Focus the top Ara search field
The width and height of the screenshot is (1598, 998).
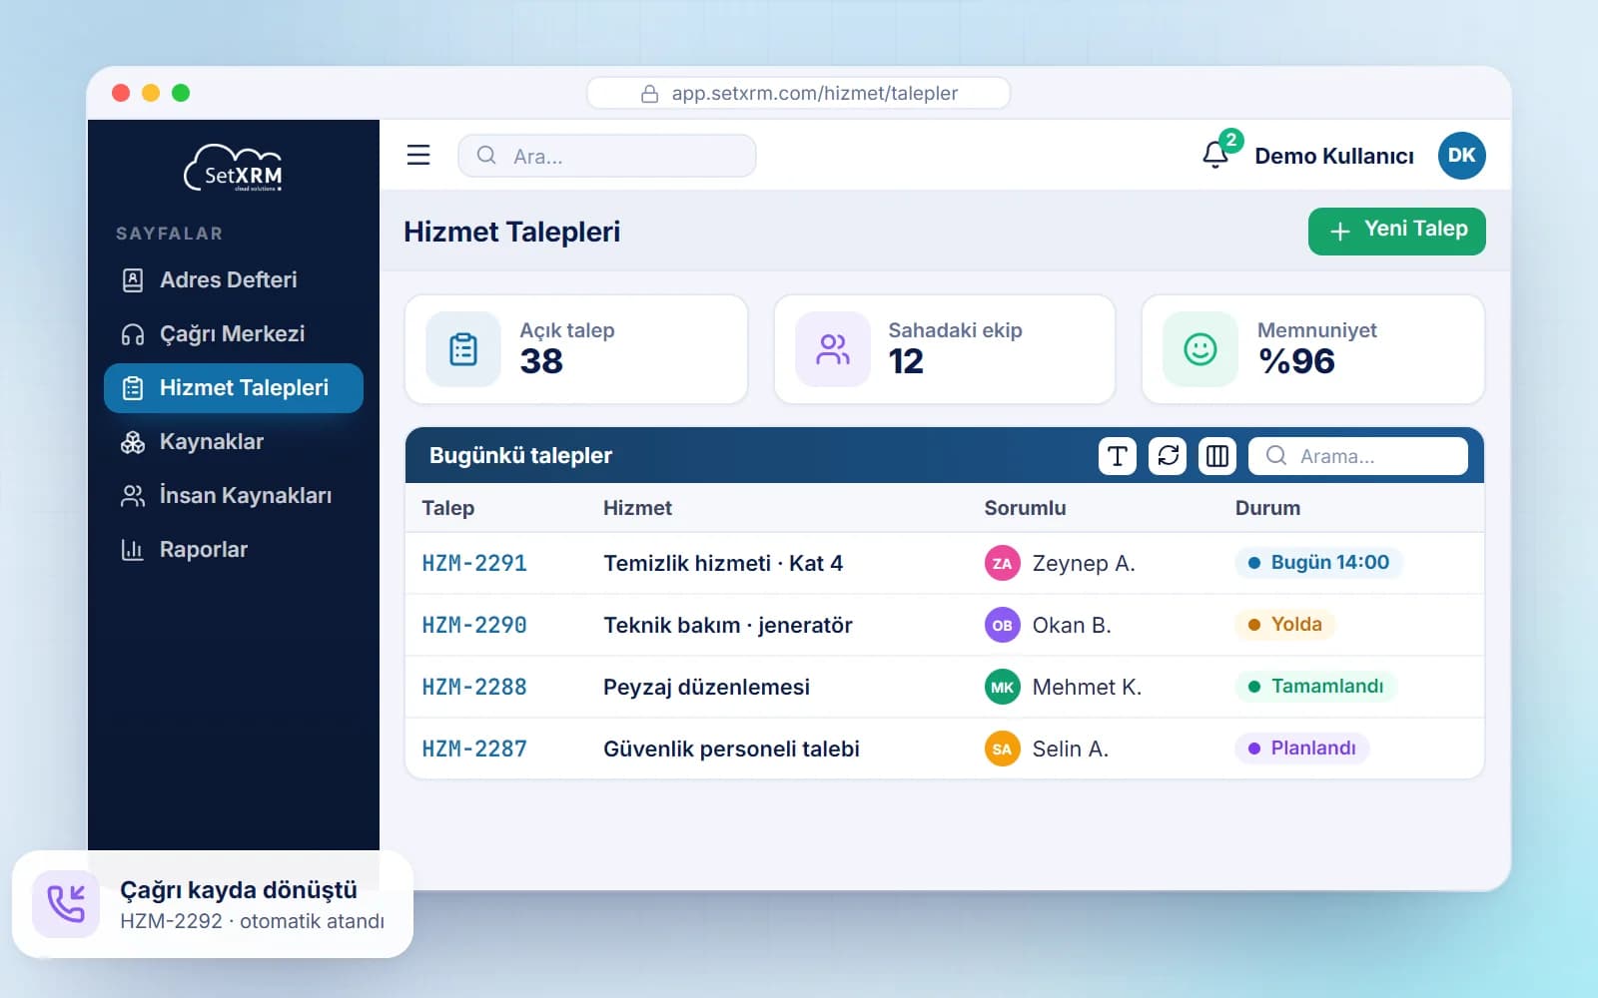[x=606, y=156]
